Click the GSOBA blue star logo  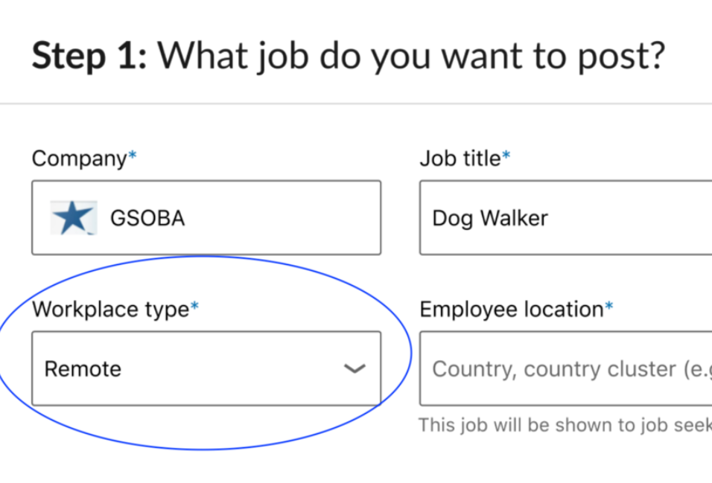click(x=74, y=218)
